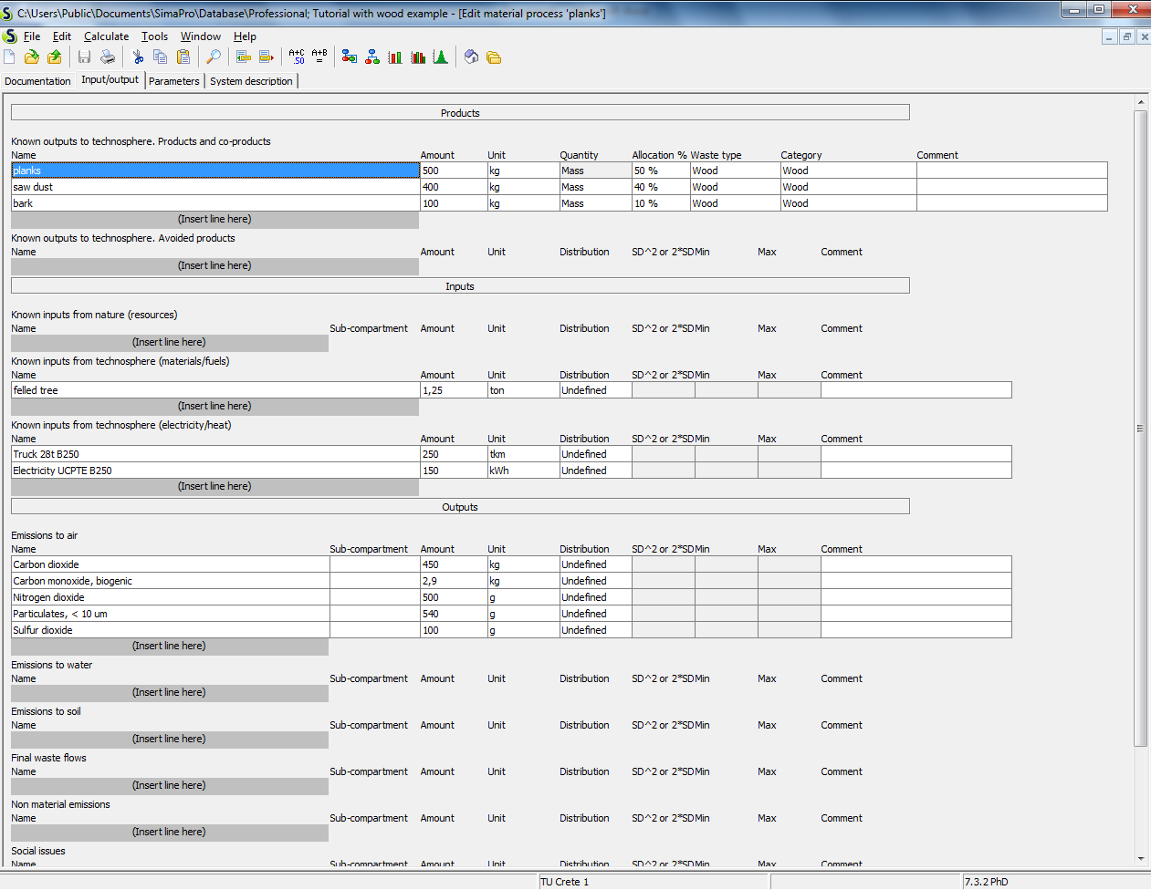Click the second multi-bar chart icon
The width and height of the screenshot is (1151, 890).
tap(418, 57)
